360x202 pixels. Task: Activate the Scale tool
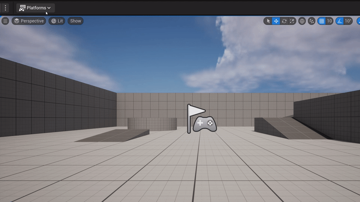click(292, 21)
